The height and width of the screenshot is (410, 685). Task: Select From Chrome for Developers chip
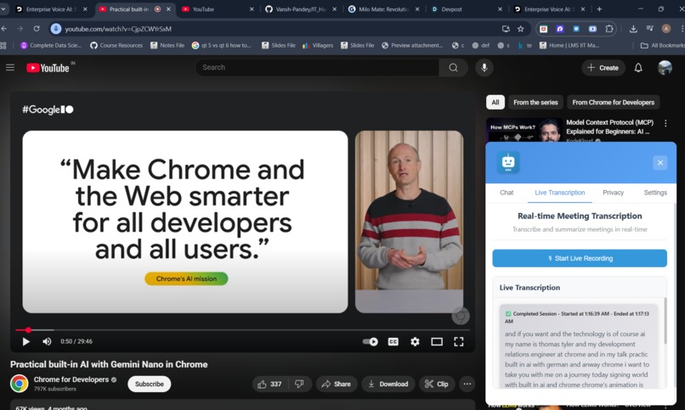point(614,102)
